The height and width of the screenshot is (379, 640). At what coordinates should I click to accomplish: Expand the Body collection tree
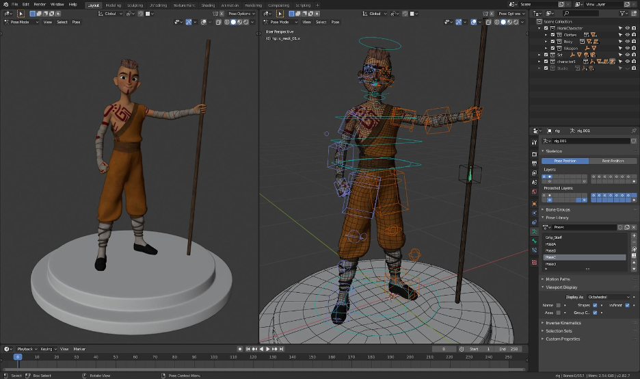click(x=546, y=42)
